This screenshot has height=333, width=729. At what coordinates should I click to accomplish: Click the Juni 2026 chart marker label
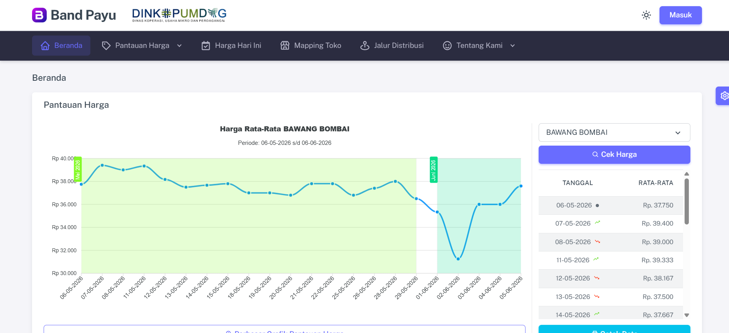[434, 170]
